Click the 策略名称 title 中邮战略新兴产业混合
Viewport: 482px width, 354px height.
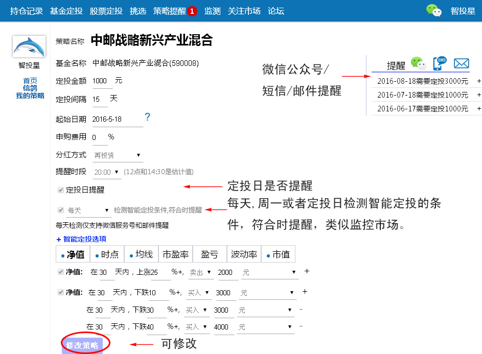tap(152, 40)
